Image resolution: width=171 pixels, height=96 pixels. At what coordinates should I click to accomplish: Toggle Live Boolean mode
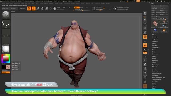pos(22,9)
